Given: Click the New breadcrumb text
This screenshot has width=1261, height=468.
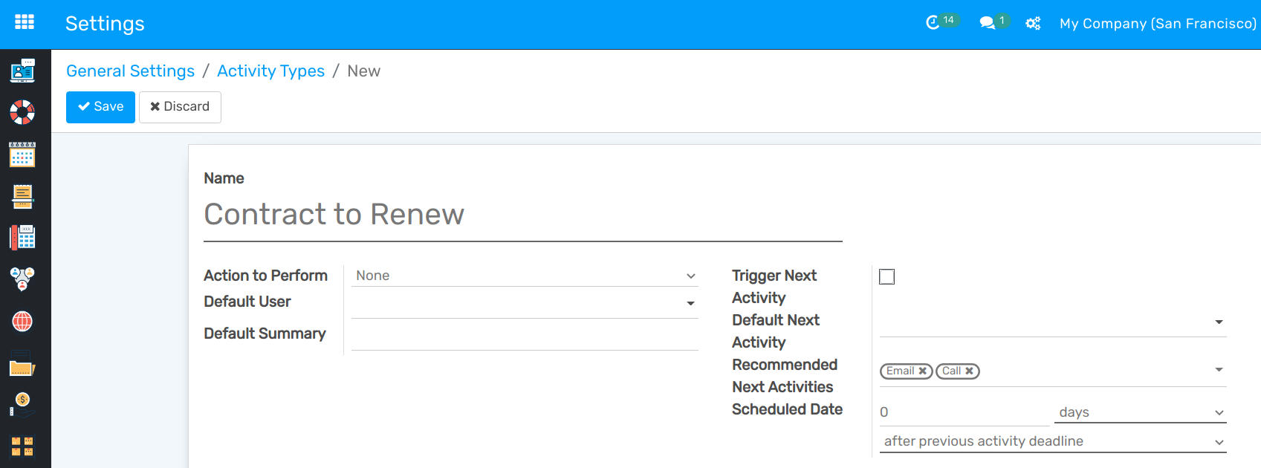Looking at the screenshot, I should 364,71.
